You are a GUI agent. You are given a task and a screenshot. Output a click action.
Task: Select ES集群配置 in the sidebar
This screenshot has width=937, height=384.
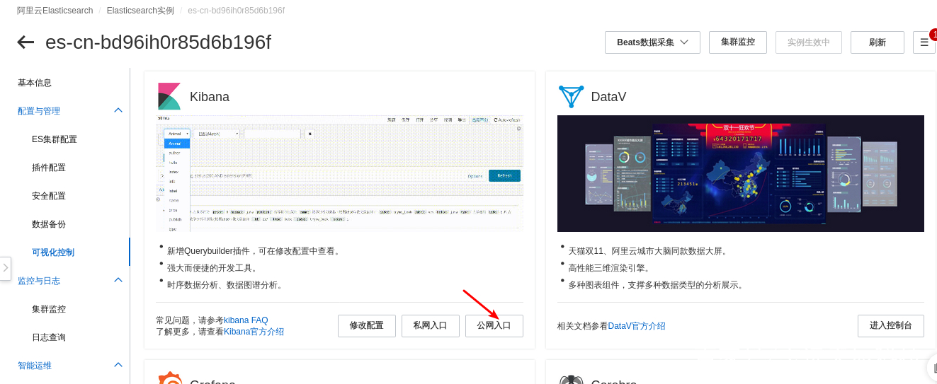pos(55,139)
